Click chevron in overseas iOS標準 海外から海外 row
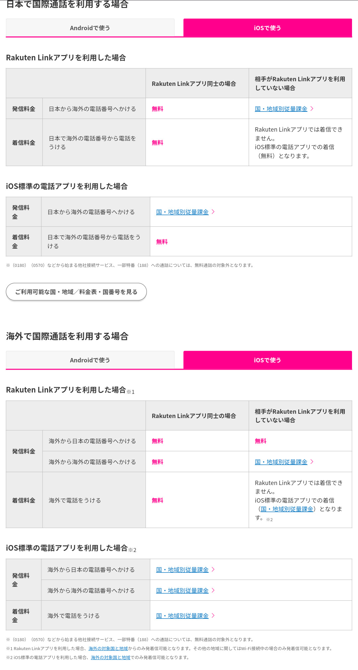358x670 pixels. [213, 590]
